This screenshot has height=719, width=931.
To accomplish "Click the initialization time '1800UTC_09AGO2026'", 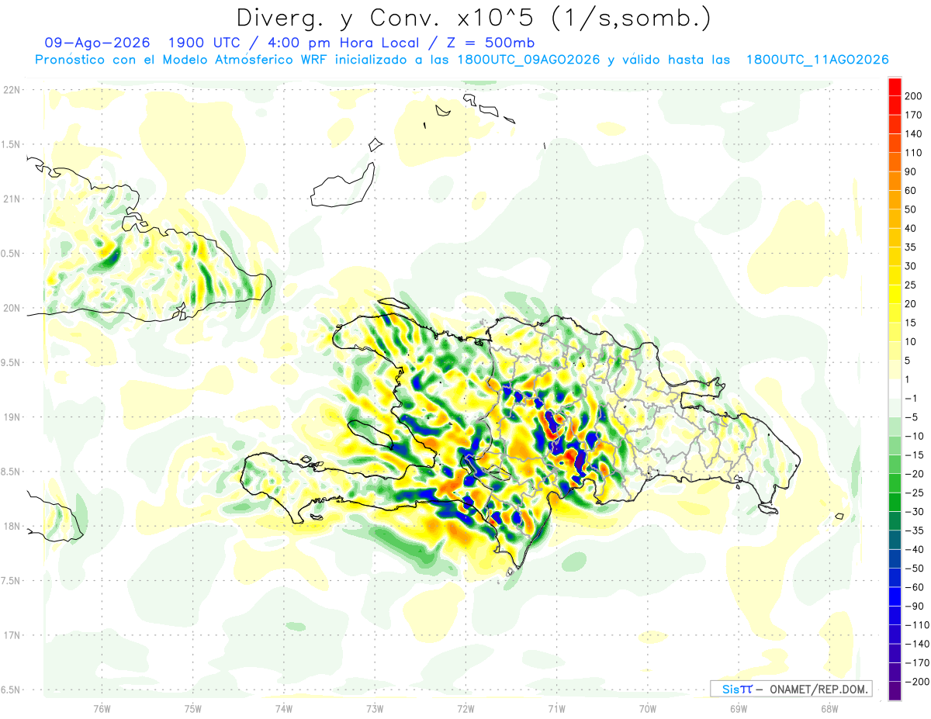I will (x=527, y=60).
